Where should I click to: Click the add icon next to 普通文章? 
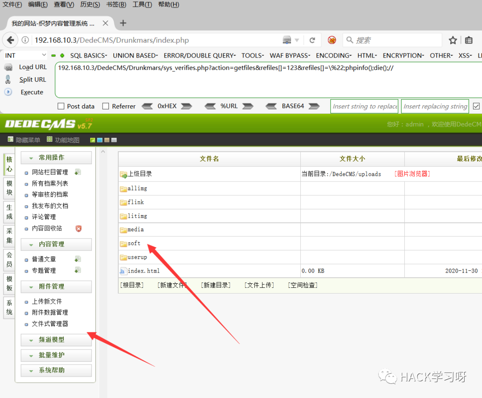pos(78,259)
